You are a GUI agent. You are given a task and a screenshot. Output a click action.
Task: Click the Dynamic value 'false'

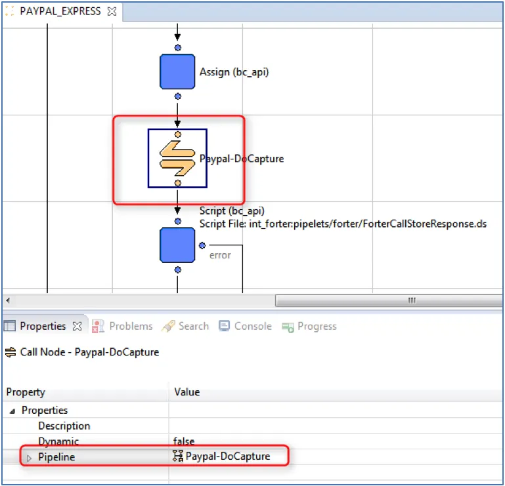click(x=184, y=441)
